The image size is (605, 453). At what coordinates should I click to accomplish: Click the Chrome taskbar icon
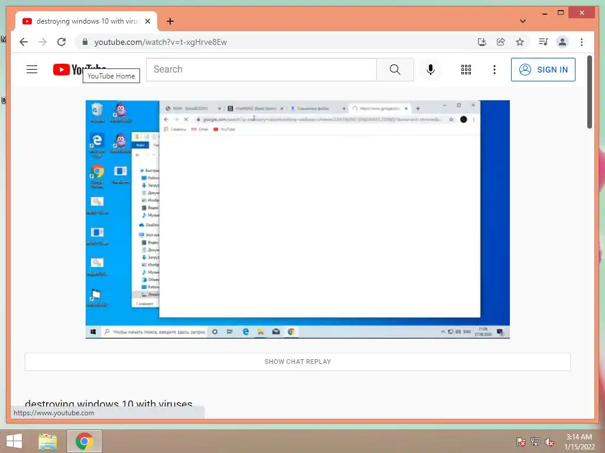tap(84, 441)
